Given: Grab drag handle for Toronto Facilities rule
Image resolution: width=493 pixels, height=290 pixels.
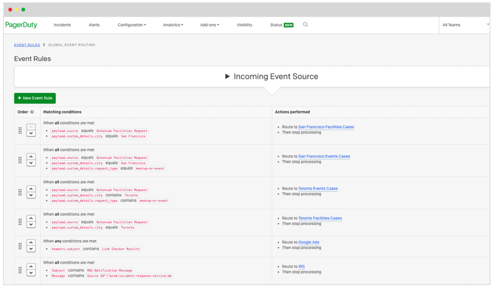Looking at the screenshot, I should (20, 222).
